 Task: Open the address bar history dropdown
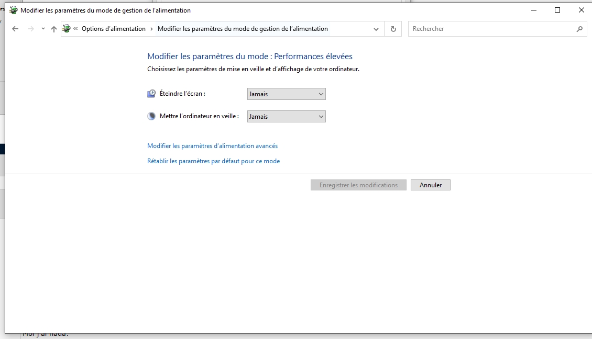click(x=376, y=29)
